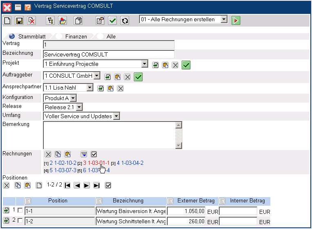312x229 pixels.
Task: Jump to the last page of Positionen
Action: coord(97,186)
